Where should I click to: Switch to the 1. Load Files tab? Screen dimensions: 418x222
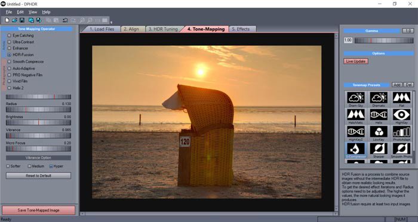pos(102,29)
